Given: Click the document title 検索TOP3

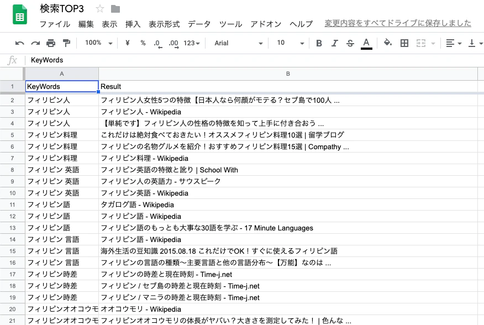Looking at the screenshot, I should [62, 9].
